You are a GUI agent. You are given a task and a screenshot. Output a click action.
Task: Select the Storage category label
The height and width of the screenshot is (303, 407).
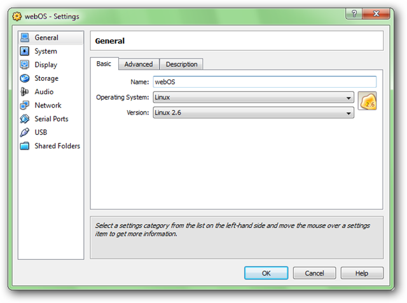pyautogui.click(x=46, y=78)
